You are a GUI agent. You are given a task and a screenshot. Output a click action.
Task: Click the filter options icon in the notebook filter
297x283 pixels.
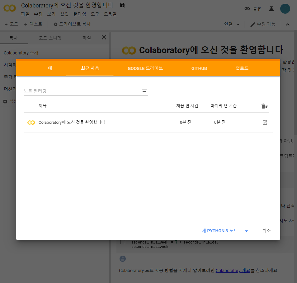pyautogui.click(x=144, y=91)
